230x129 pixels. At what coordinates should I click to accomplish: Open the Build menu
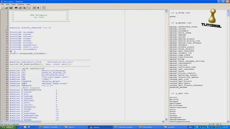coord(13,4)
